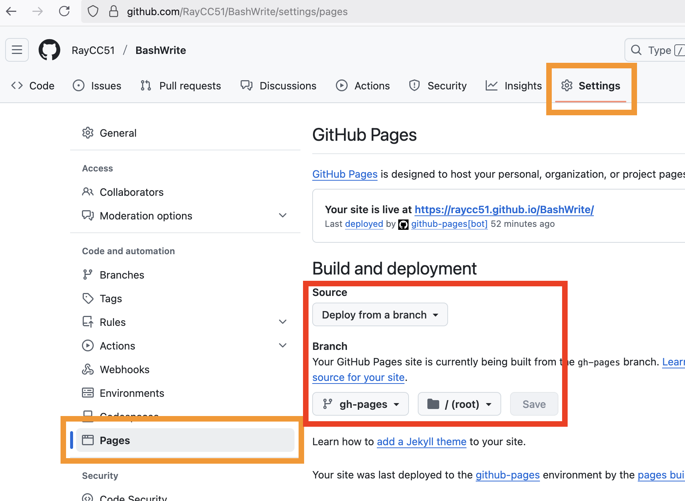
Task: Click the Tags label icon
Action: point(88,299)
